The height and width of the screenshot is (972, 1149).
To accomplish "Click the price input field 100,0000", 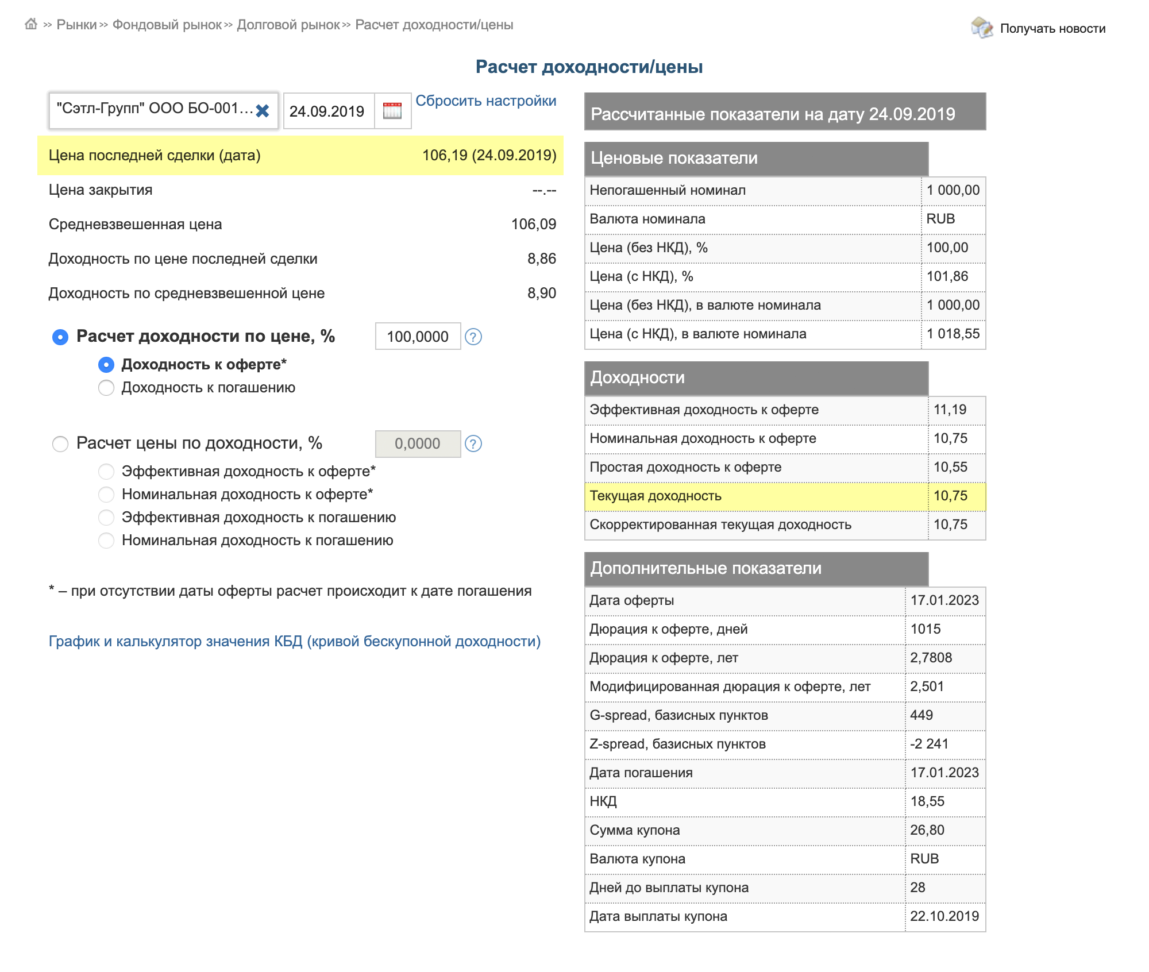I will (418, 336).
